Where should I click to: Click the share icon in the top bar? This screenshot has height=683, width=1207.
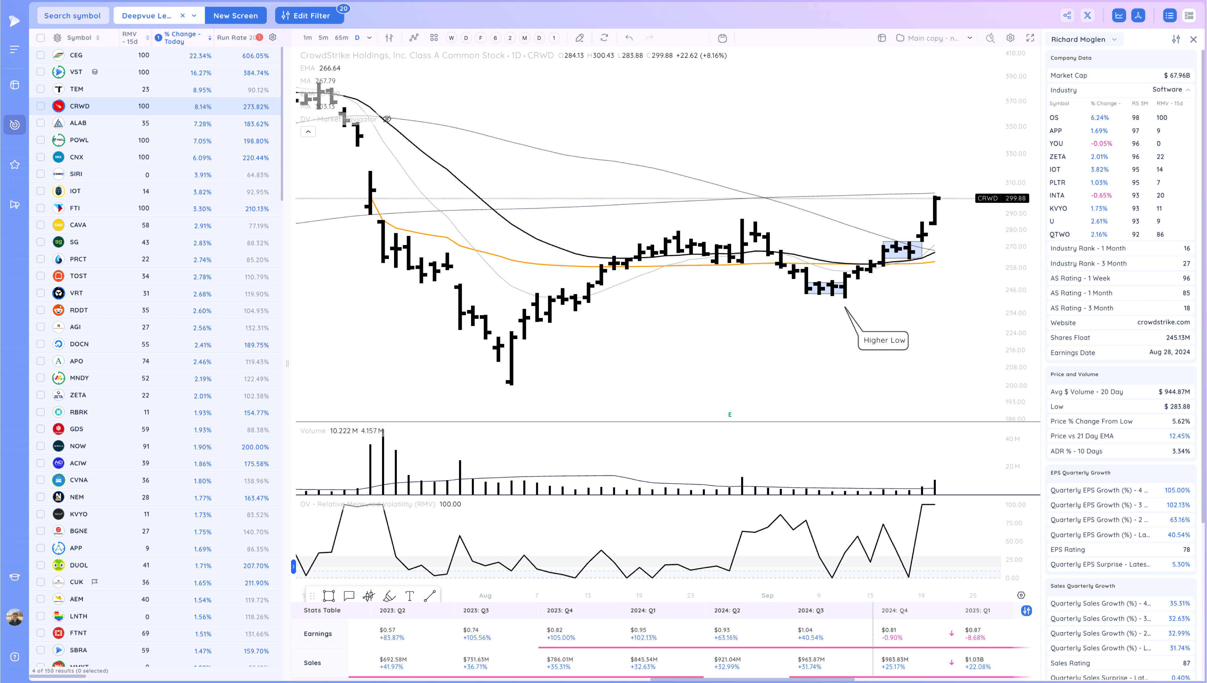click(x=1067, y=15)
